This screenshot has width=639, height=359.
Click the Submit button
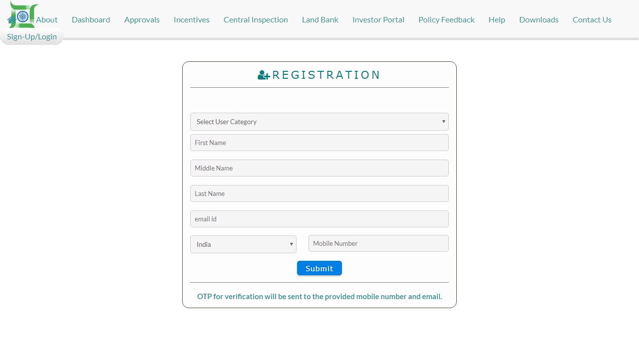tap(319, 268)
